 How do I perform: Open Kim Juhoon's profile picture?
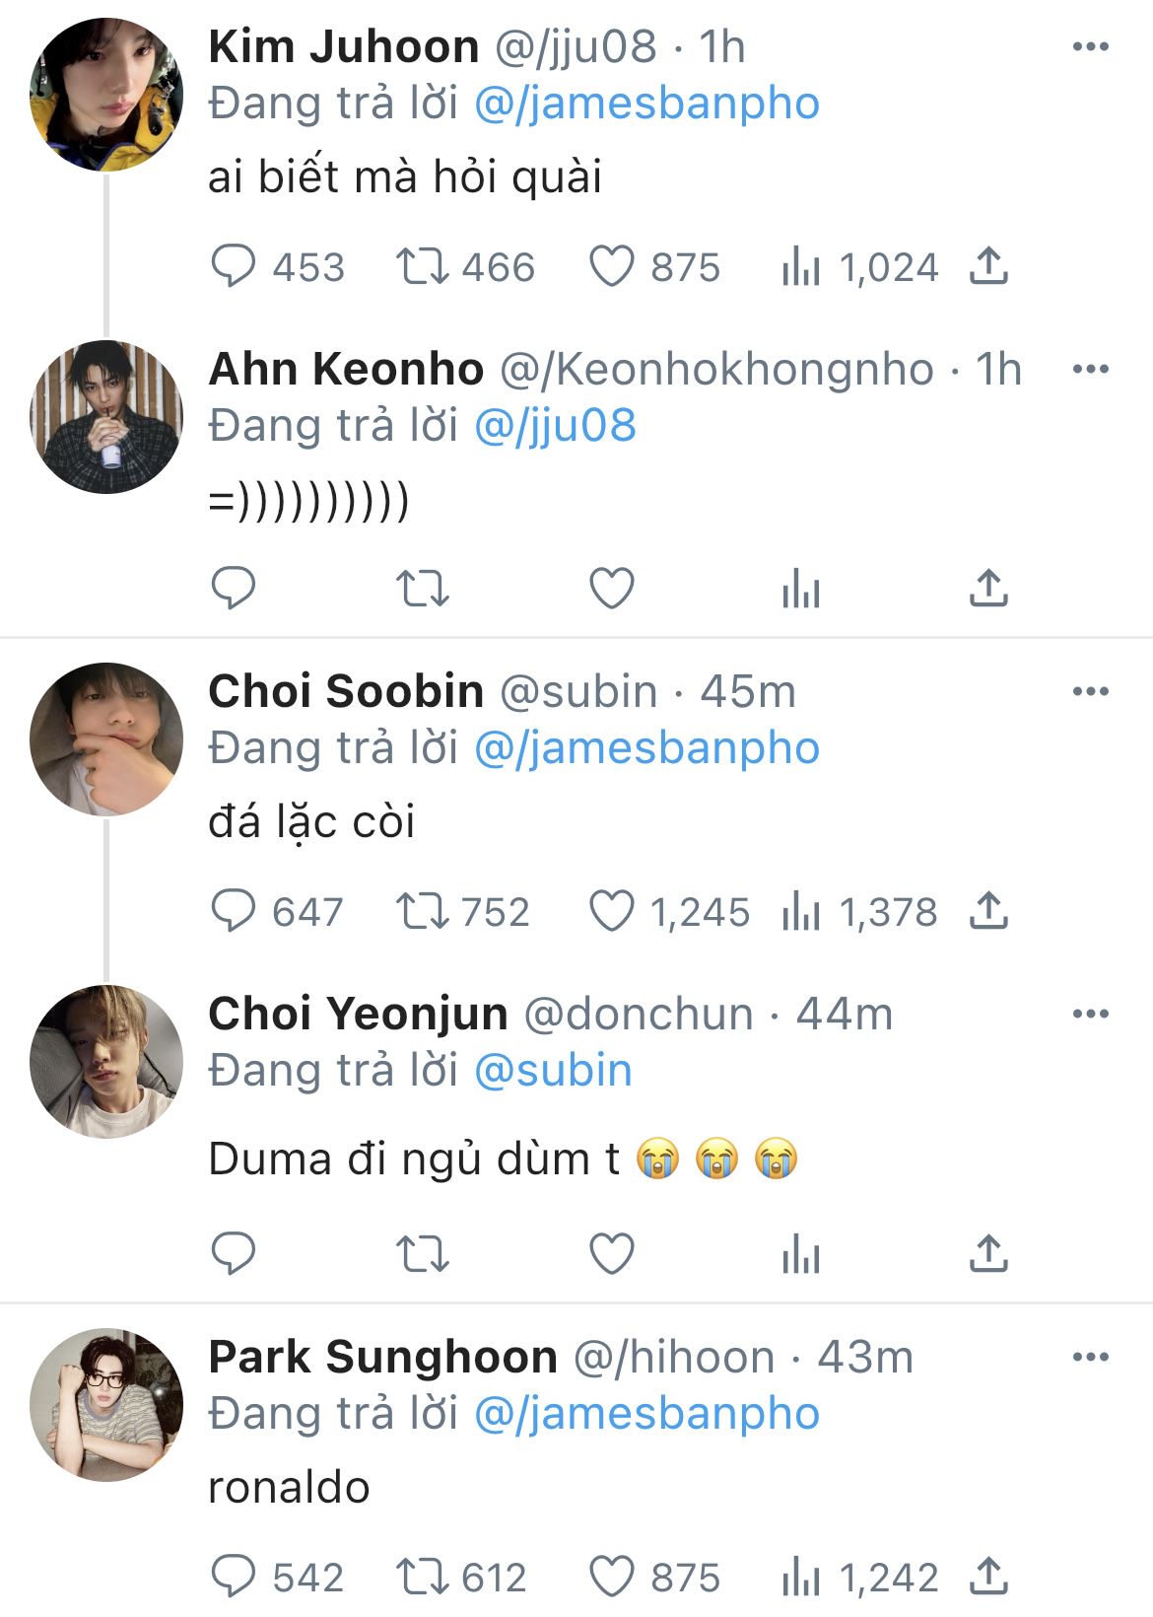coord(106,95)
